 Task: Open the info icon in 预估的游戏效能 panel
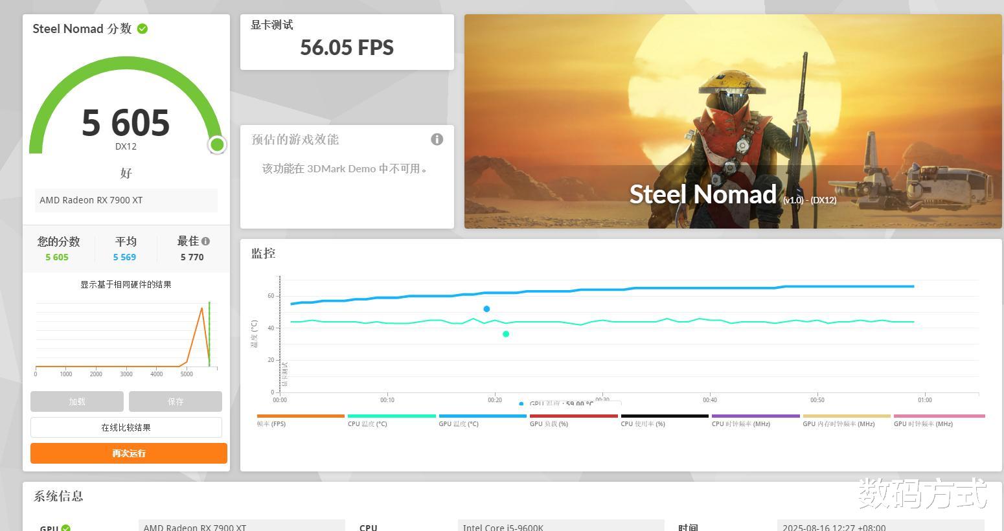point(437,139)
